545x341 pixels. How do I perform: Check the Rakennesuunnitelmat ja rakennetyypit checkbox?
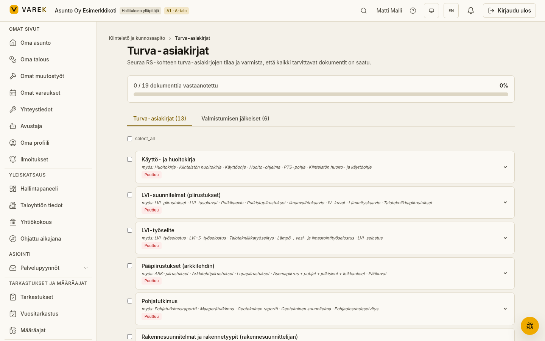click(x=129, y=336)
